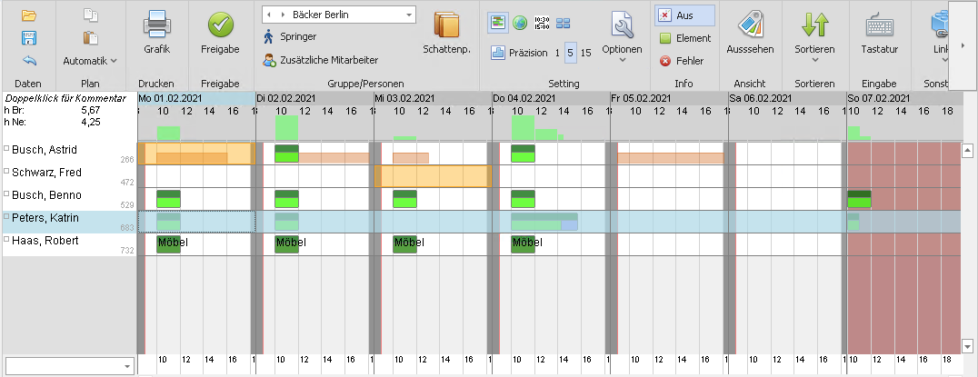The height and width of the screenshot is (377, 978).
Task: Tick the checkbox beside Haas, Robert
Action: (7, 240)
